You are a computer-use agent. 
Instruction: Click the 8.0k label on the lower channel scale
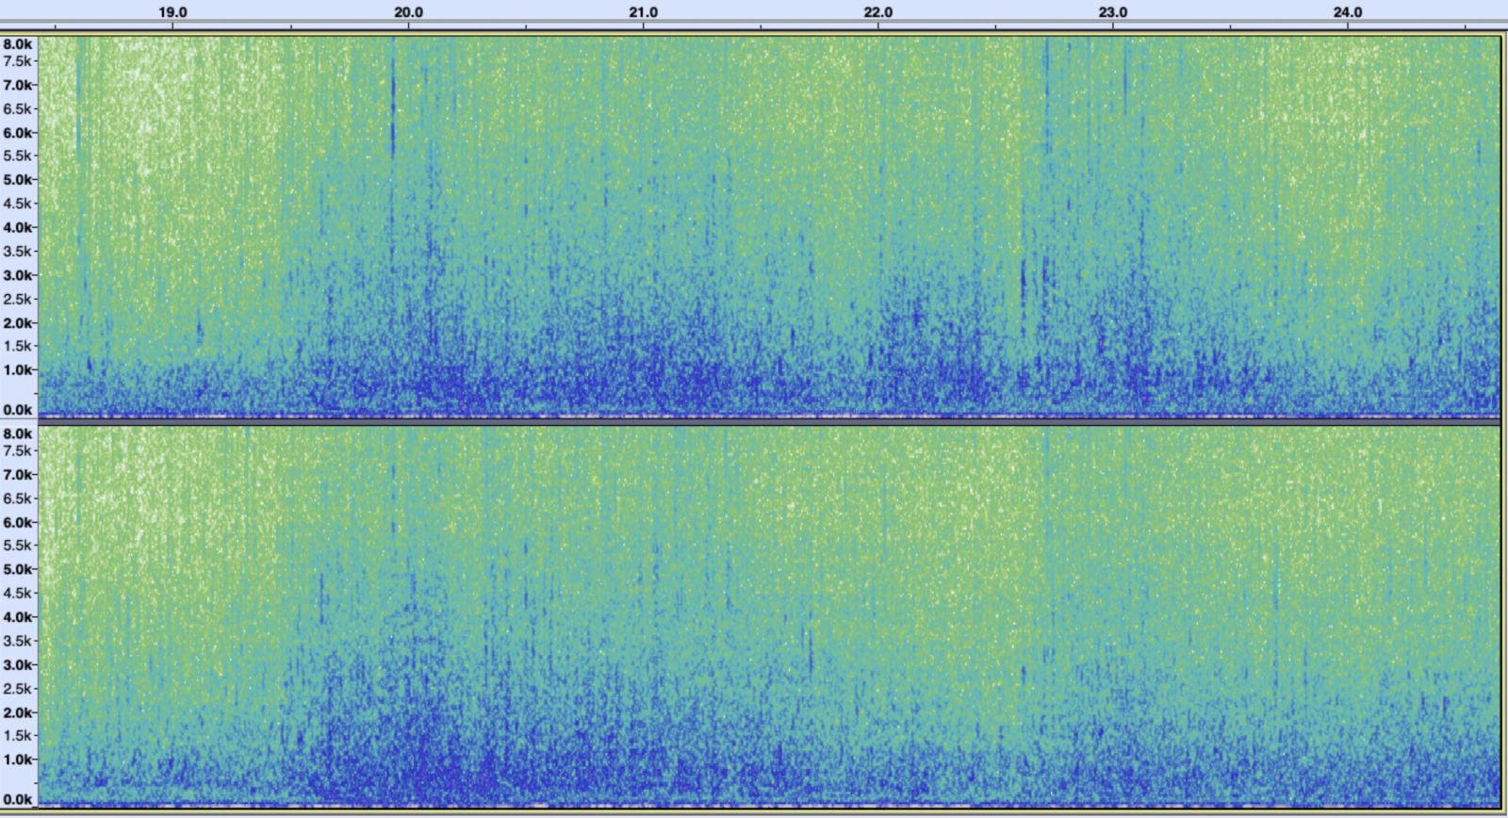[x=18, y=434]
